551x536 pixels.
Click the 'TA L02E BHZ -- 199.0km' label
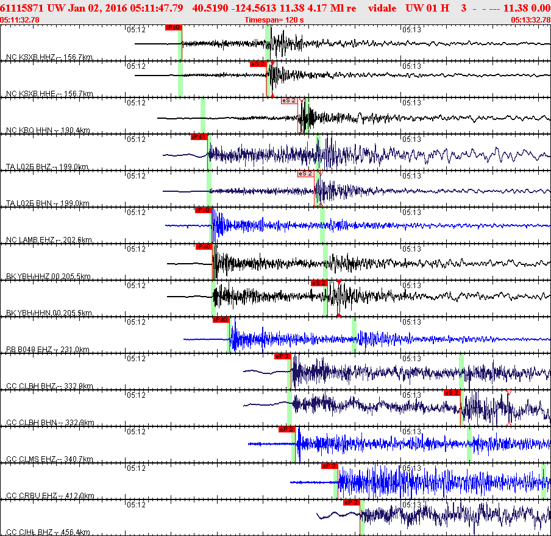[x=47, y=166]
